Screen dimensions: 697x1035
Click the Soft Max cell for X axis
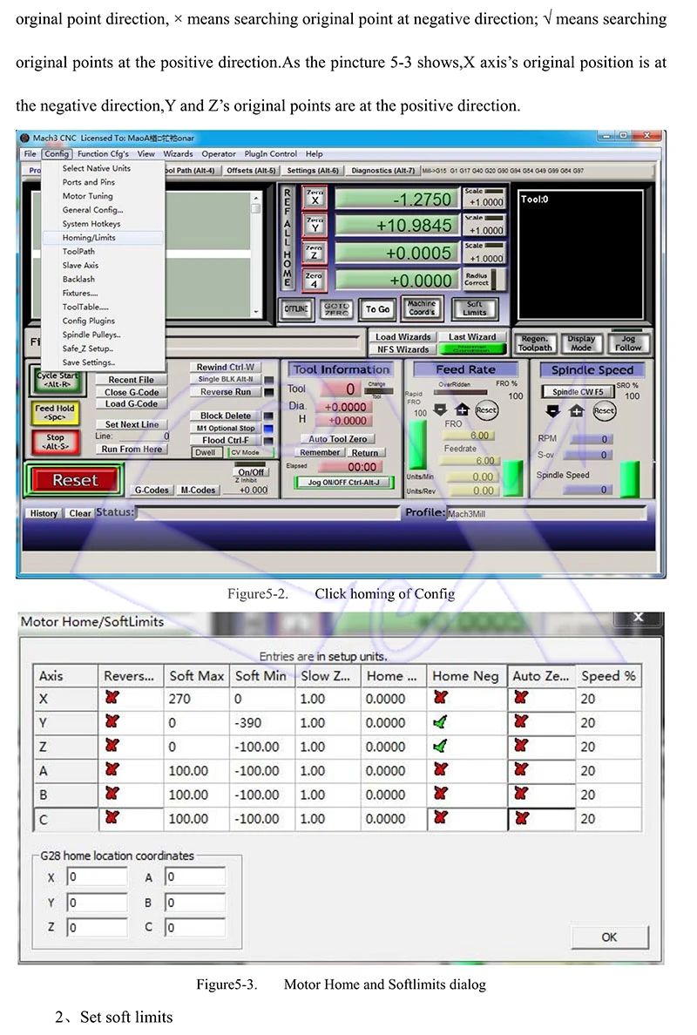197,699
